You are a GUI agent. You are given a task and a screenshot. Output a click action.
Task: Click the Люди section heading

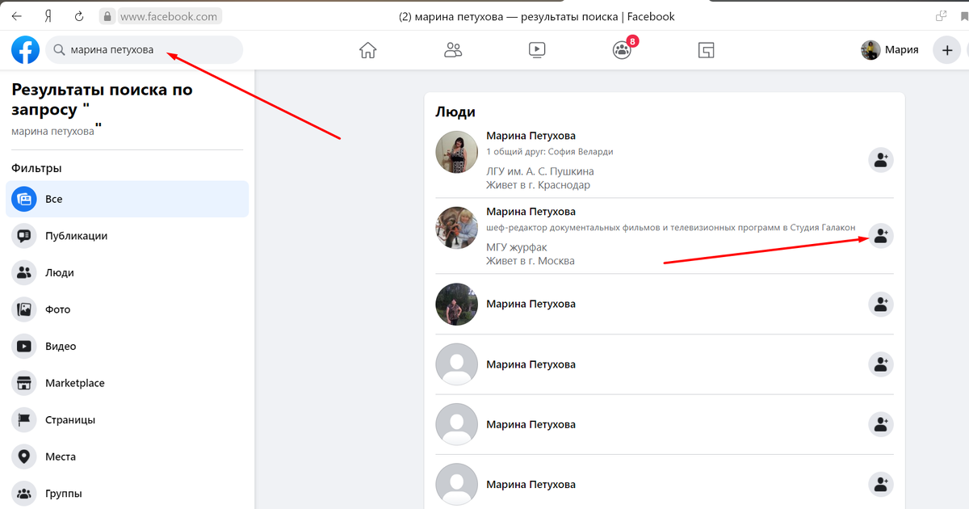(455, 112)
